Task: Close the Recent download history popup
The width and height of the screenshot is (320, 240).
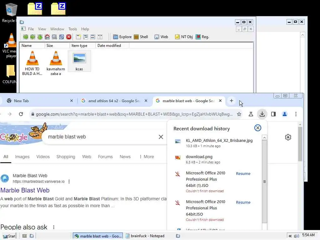Action: (x=258, y=128)
